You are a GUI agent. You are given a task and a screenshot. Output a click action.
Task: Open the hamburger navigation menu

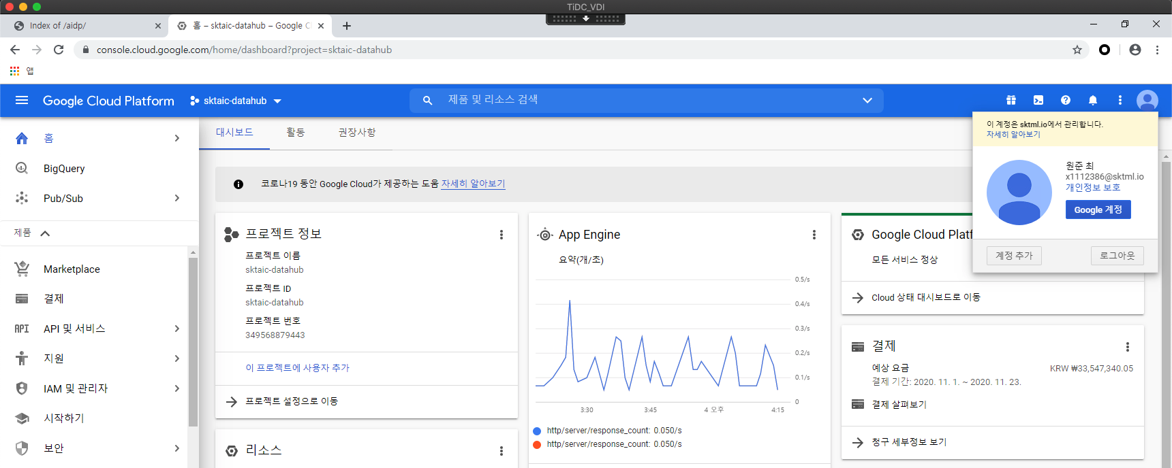[x=22, y=101]
